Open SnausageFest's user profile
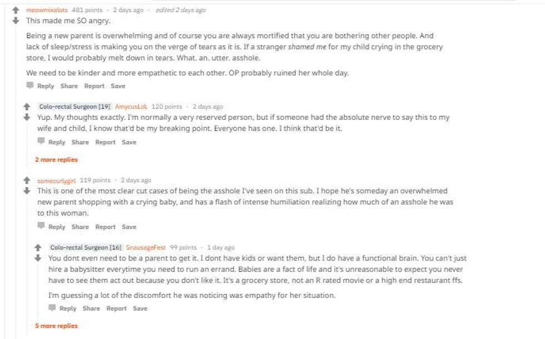Viewport: 545px width, 339px height. pyautogui.click(x=146, y=247)
